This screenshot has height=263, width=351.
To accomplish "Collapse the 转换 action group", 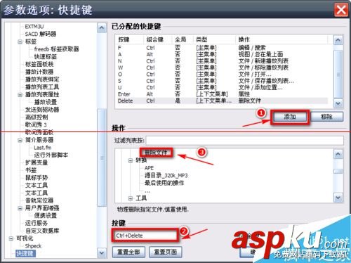I will [131, 160].
